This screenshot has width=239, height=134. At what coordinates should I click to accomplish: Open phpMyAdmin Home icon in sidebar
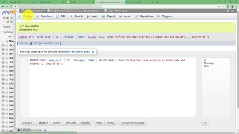[4, 18]
